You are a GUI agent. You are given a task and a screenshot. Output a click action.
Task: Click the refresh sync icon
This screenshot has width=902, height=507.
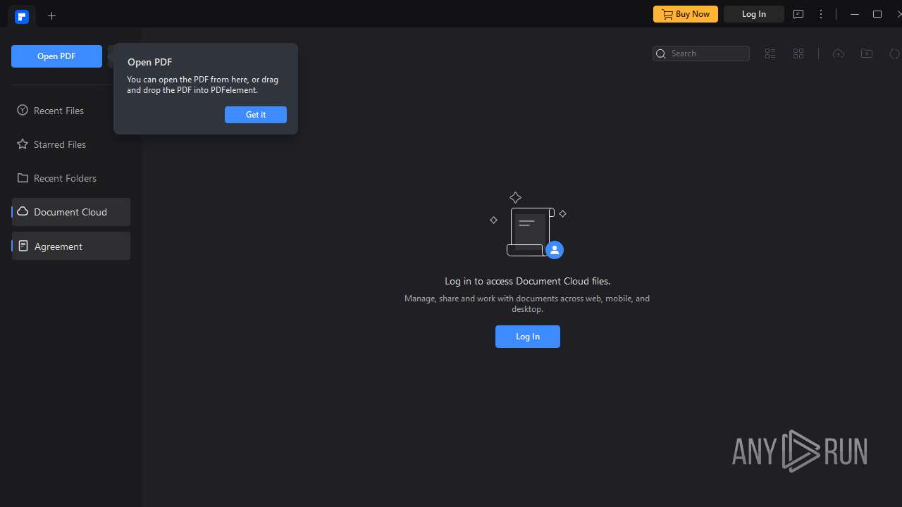pyautogui.click(x=895, y=54)
